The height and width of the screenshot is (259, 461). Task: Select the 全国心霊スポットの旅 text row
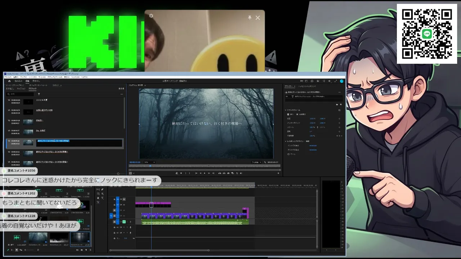[x=65, y=112]
